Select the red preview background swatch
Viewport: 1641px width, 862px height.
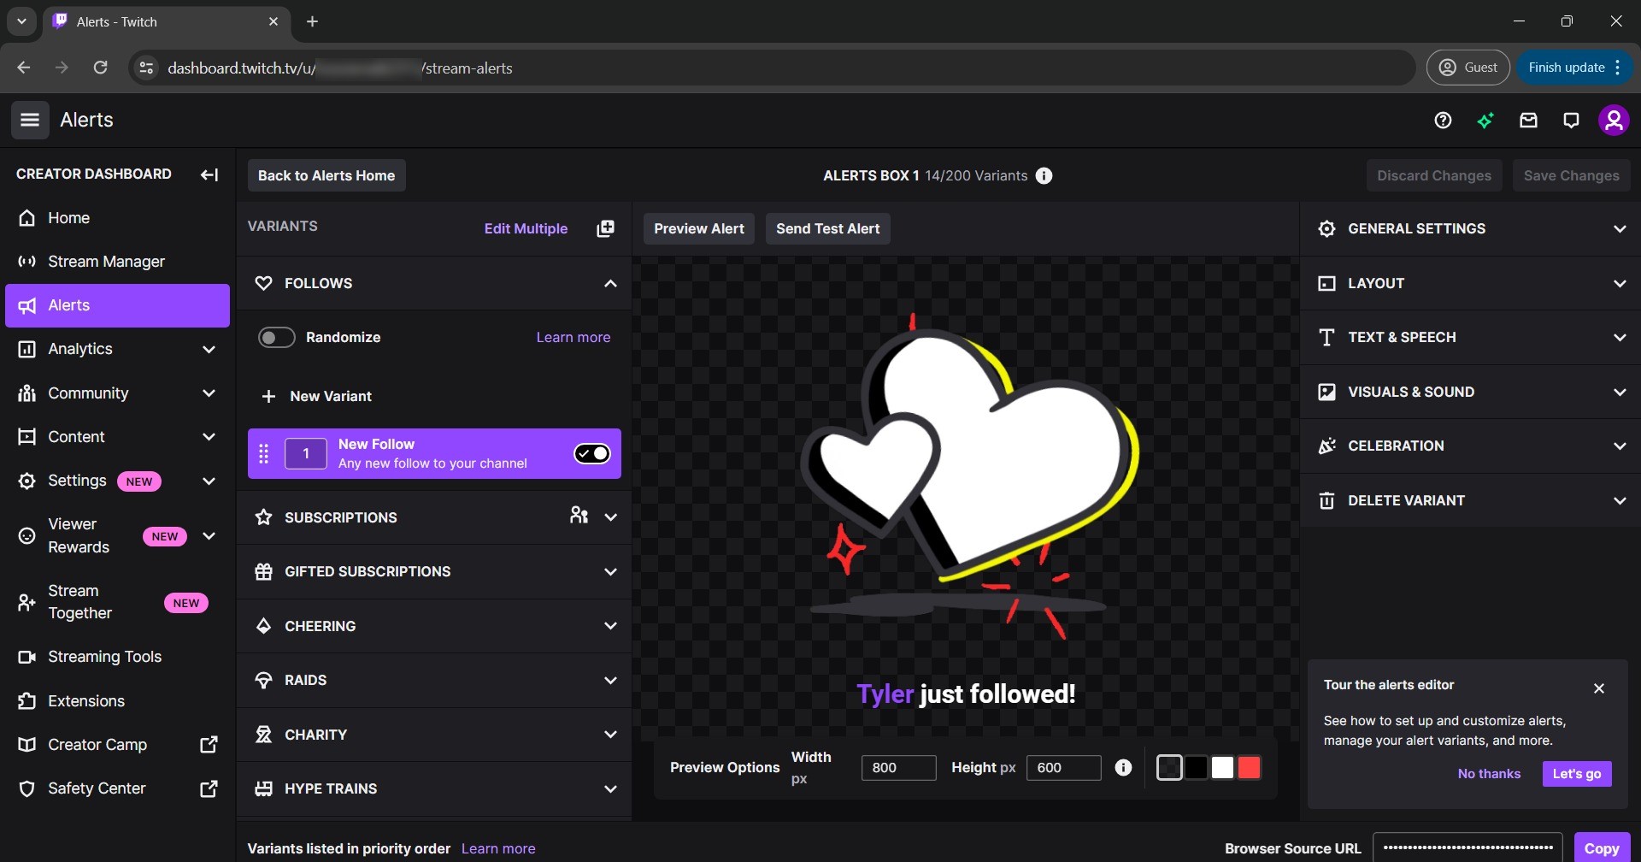pyautogui.click(x=1249, y=767)
